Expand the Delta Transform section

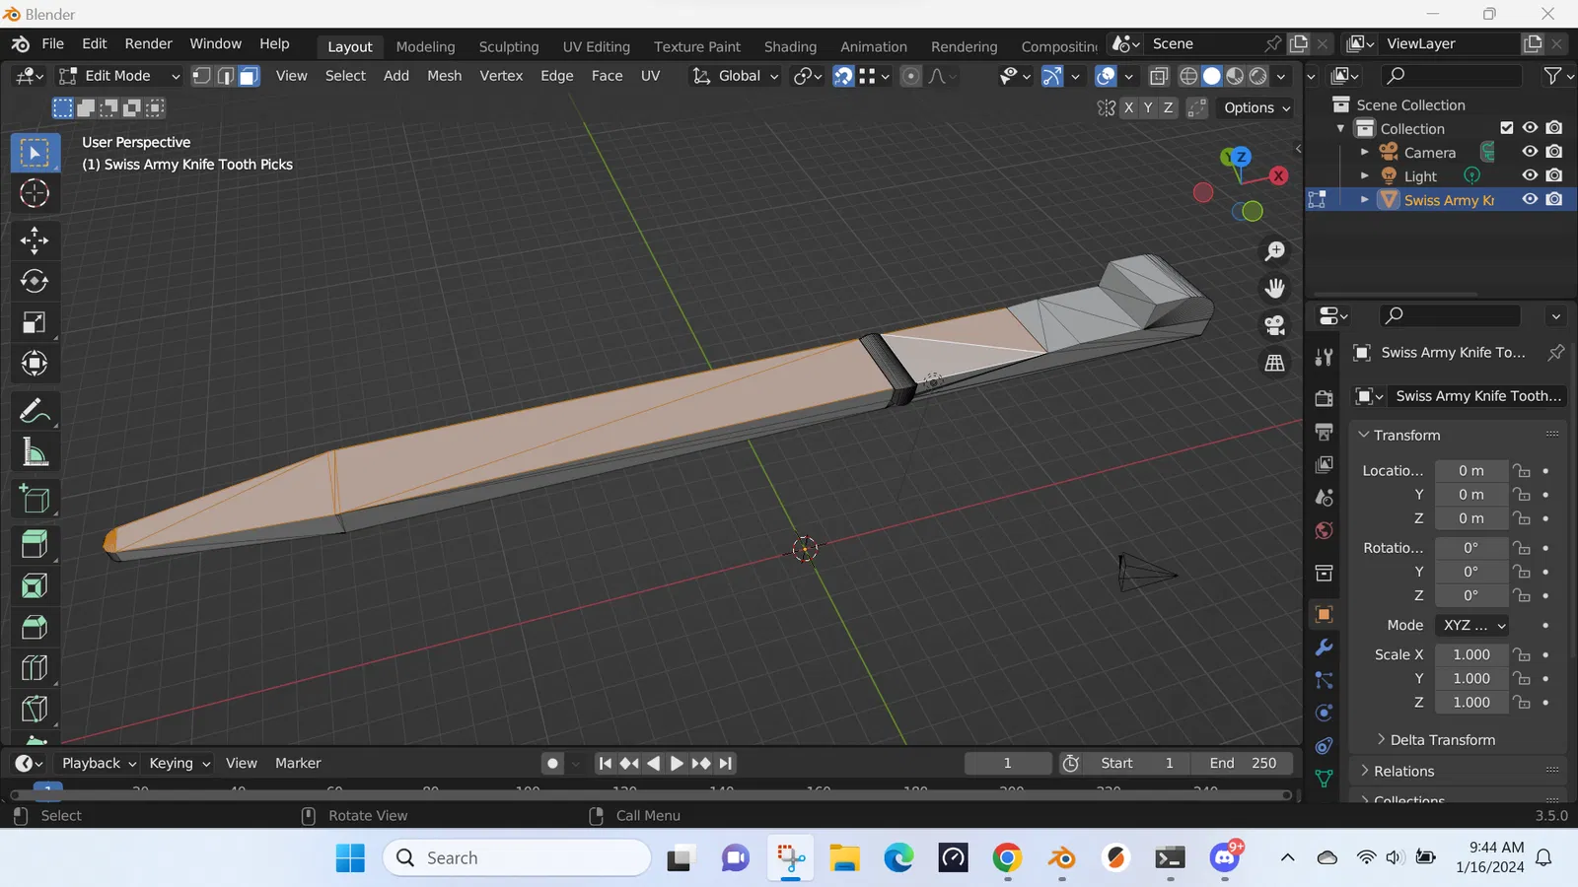[x=1442, y=740]
